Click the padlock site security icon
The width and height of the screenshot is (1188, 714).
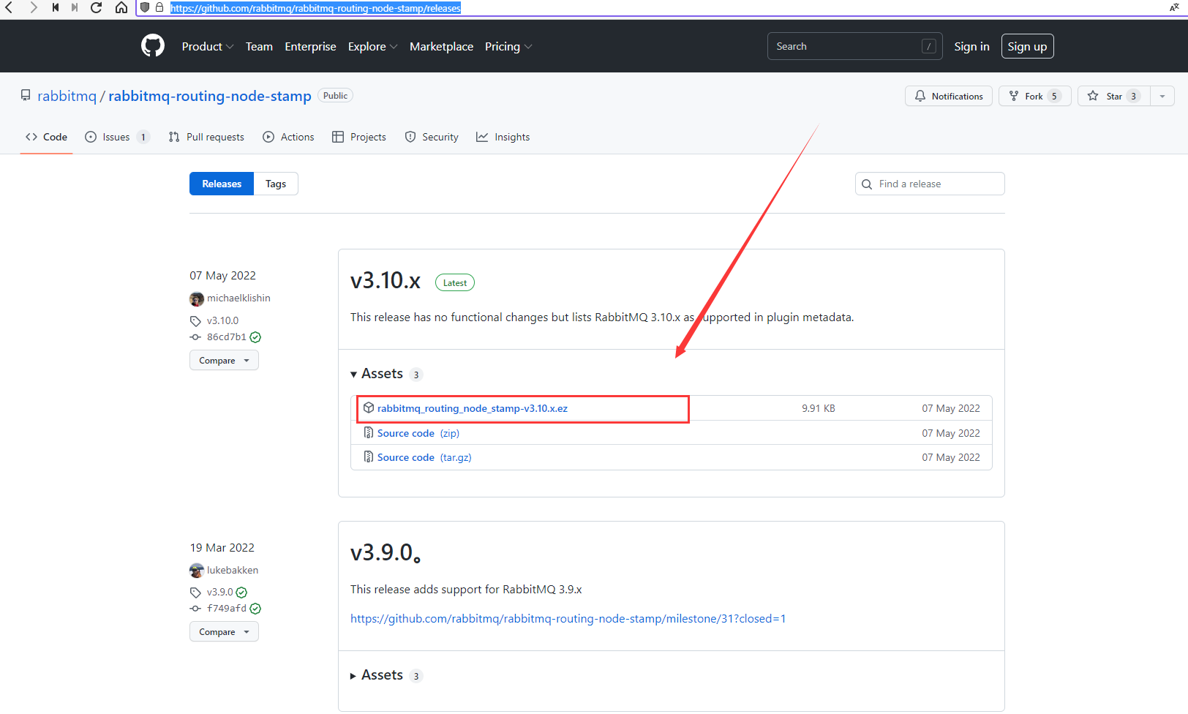tap(159, 7)
